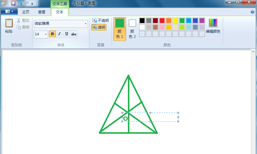Click the 粘贴 clipboard button
Image resolution: width=257 pixels, height=154 pixels.
point(9,26)
